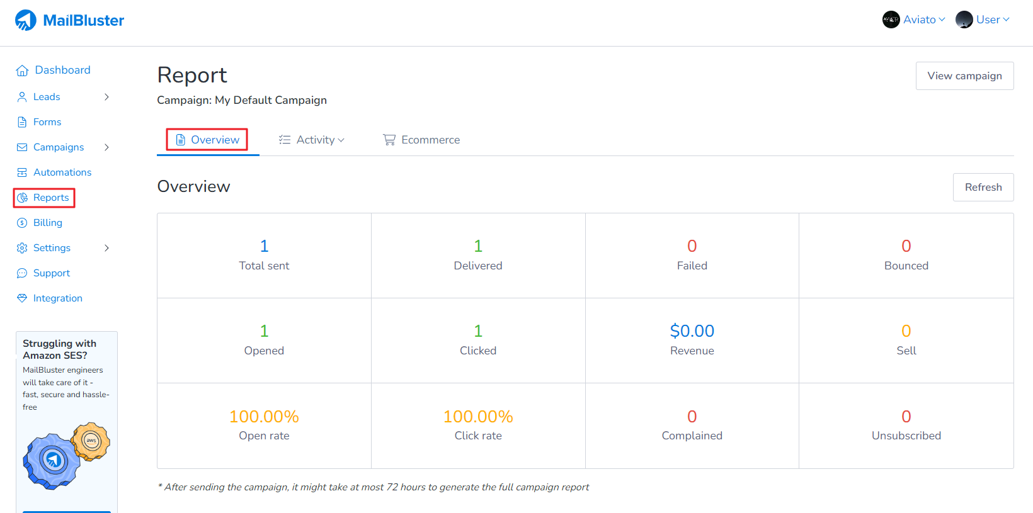The image size is (1033, 513).
Task: Click the Integration diamond icon
Action: tap(22, 298)
